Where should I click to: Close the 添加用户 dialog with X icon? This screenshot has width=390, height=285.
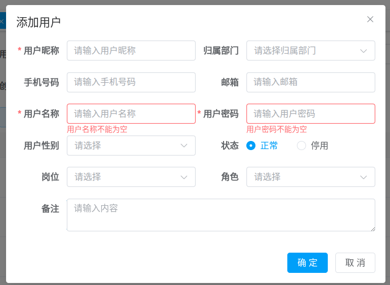(x=370, y=19)
